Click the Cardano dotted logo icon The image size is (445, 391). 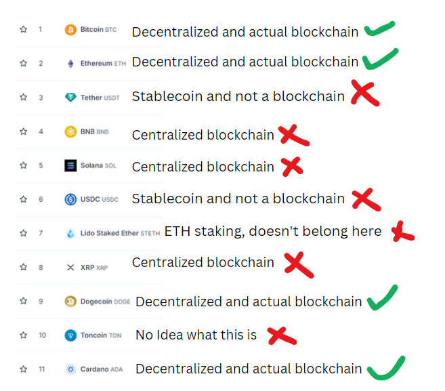70,369
